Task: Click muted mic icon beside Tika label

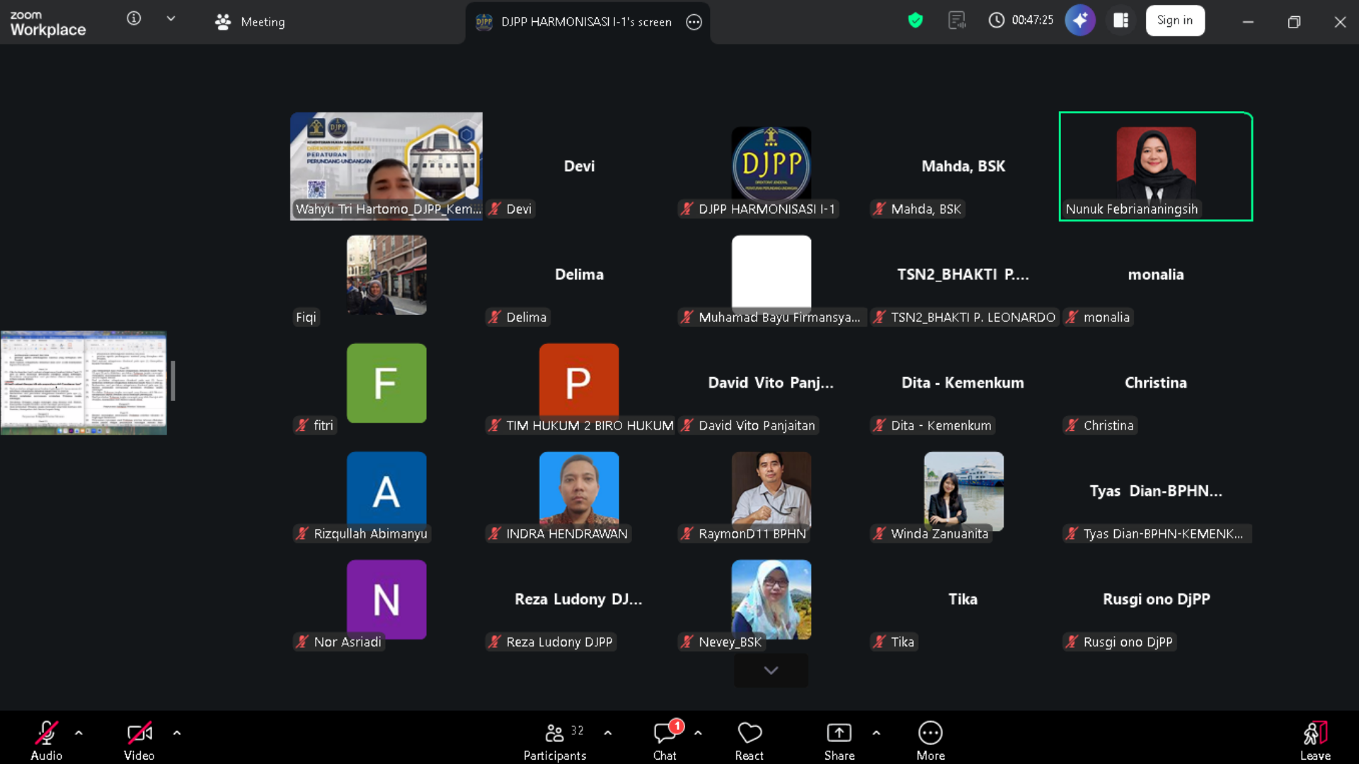Action: (x=879, y=642)
